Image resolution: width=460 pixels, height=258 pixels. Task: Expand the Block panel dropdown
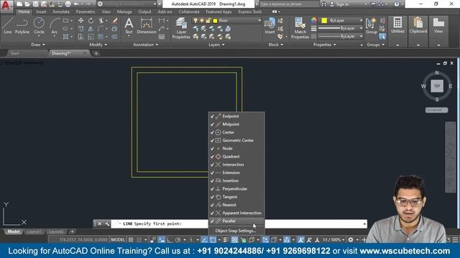[x=276, y=44]
